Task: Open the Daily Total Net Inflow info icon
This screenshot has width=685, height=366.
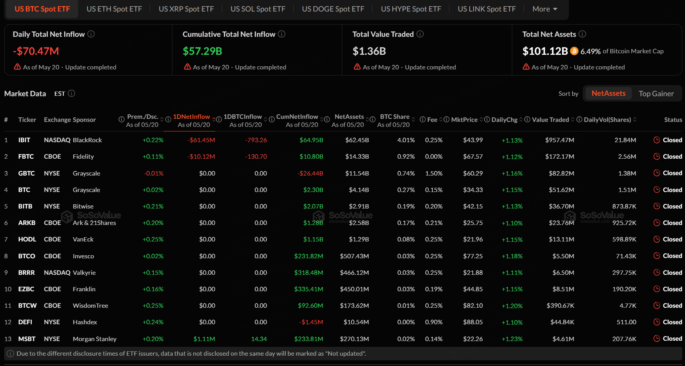Action: coord(91,34)
